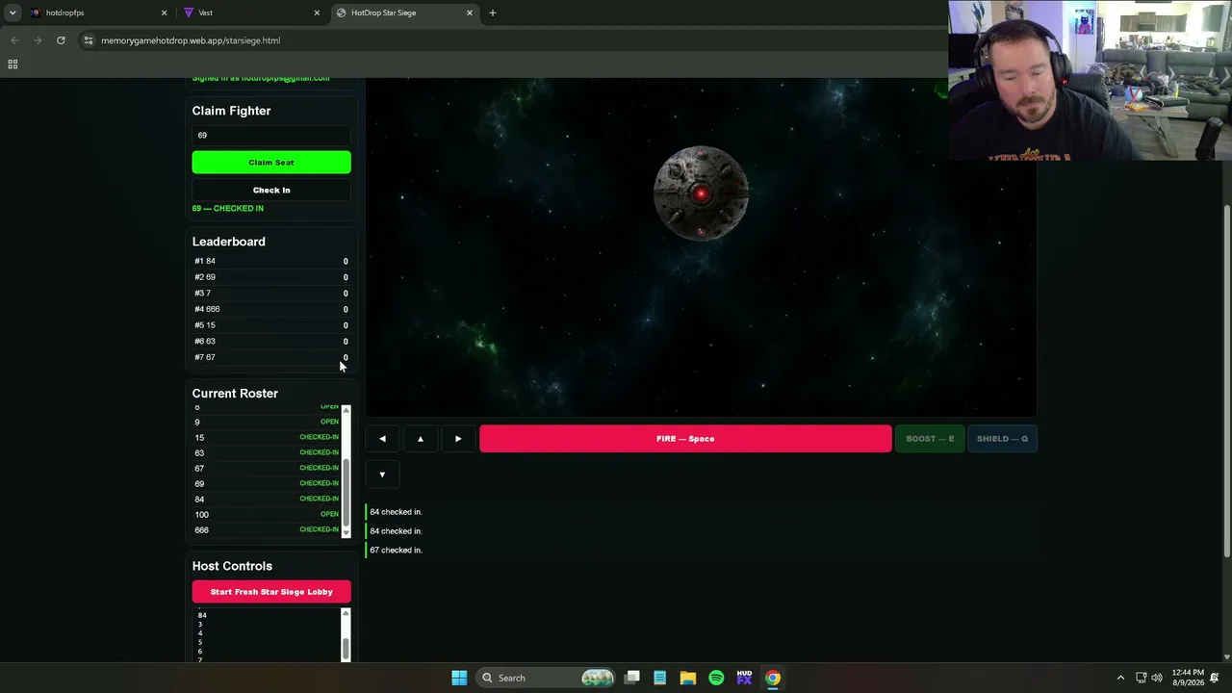Image resolution: width=1232 pixels, height=693 pixels.
Task: Click roster row 63 marked CHECKED-IN
Action: pyautogui.click(x=267, y=453)
